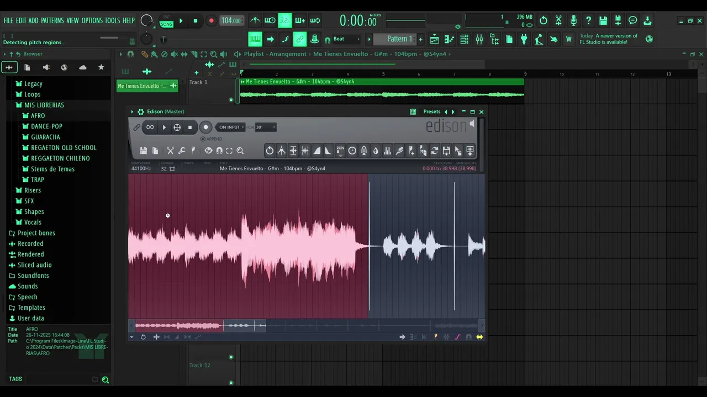Open the Beat snap dropdown
Viewport: 707px width, 397px height.
coord(346,39)
